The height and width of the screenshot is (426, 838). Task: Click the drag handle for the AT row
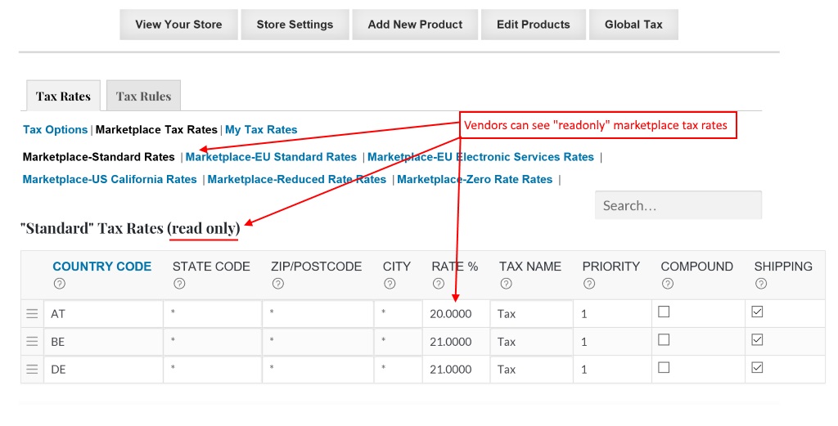click(32, 314)
